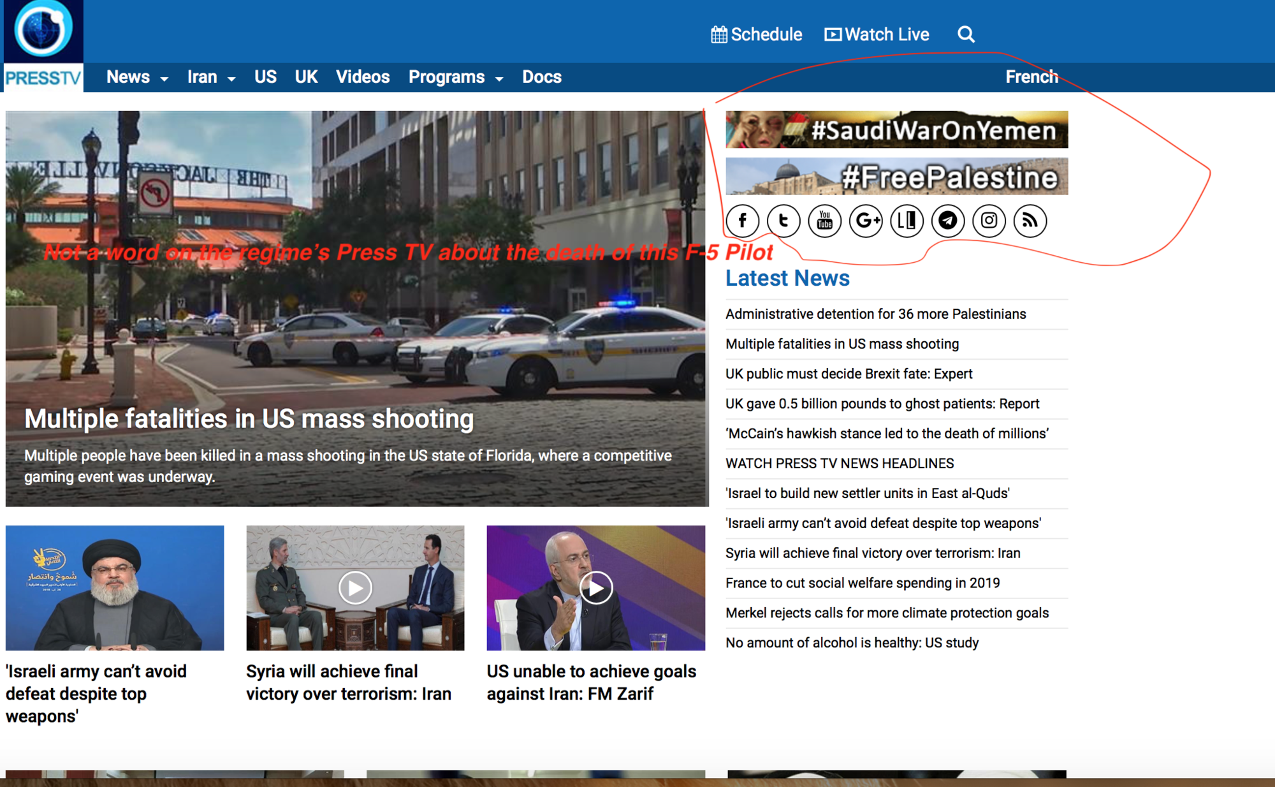Open 'Administrative detention for 36 more Palestinians'

[875, 314]
